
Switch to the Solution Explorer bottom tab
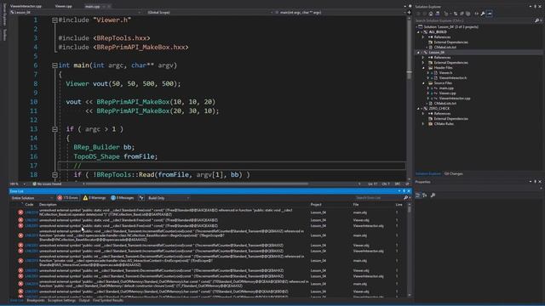point(427,173)
